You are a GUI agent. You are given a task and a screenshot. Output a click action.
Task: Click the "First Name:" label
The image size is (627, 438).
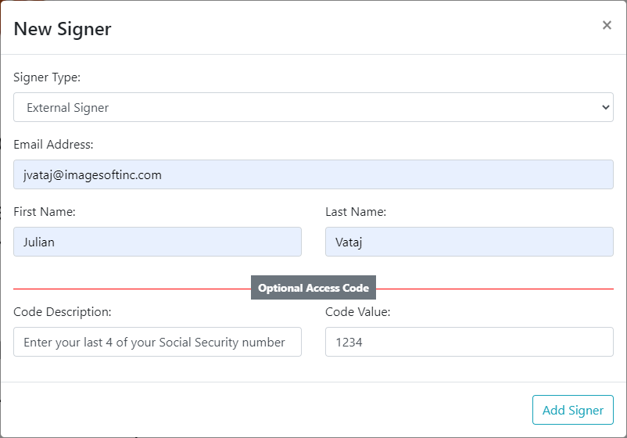(x=45, y=212)
